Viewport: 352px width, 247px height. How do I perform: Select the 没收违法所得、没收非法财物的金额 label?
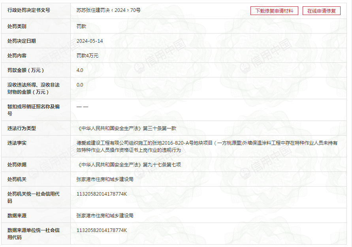point(34,88)
